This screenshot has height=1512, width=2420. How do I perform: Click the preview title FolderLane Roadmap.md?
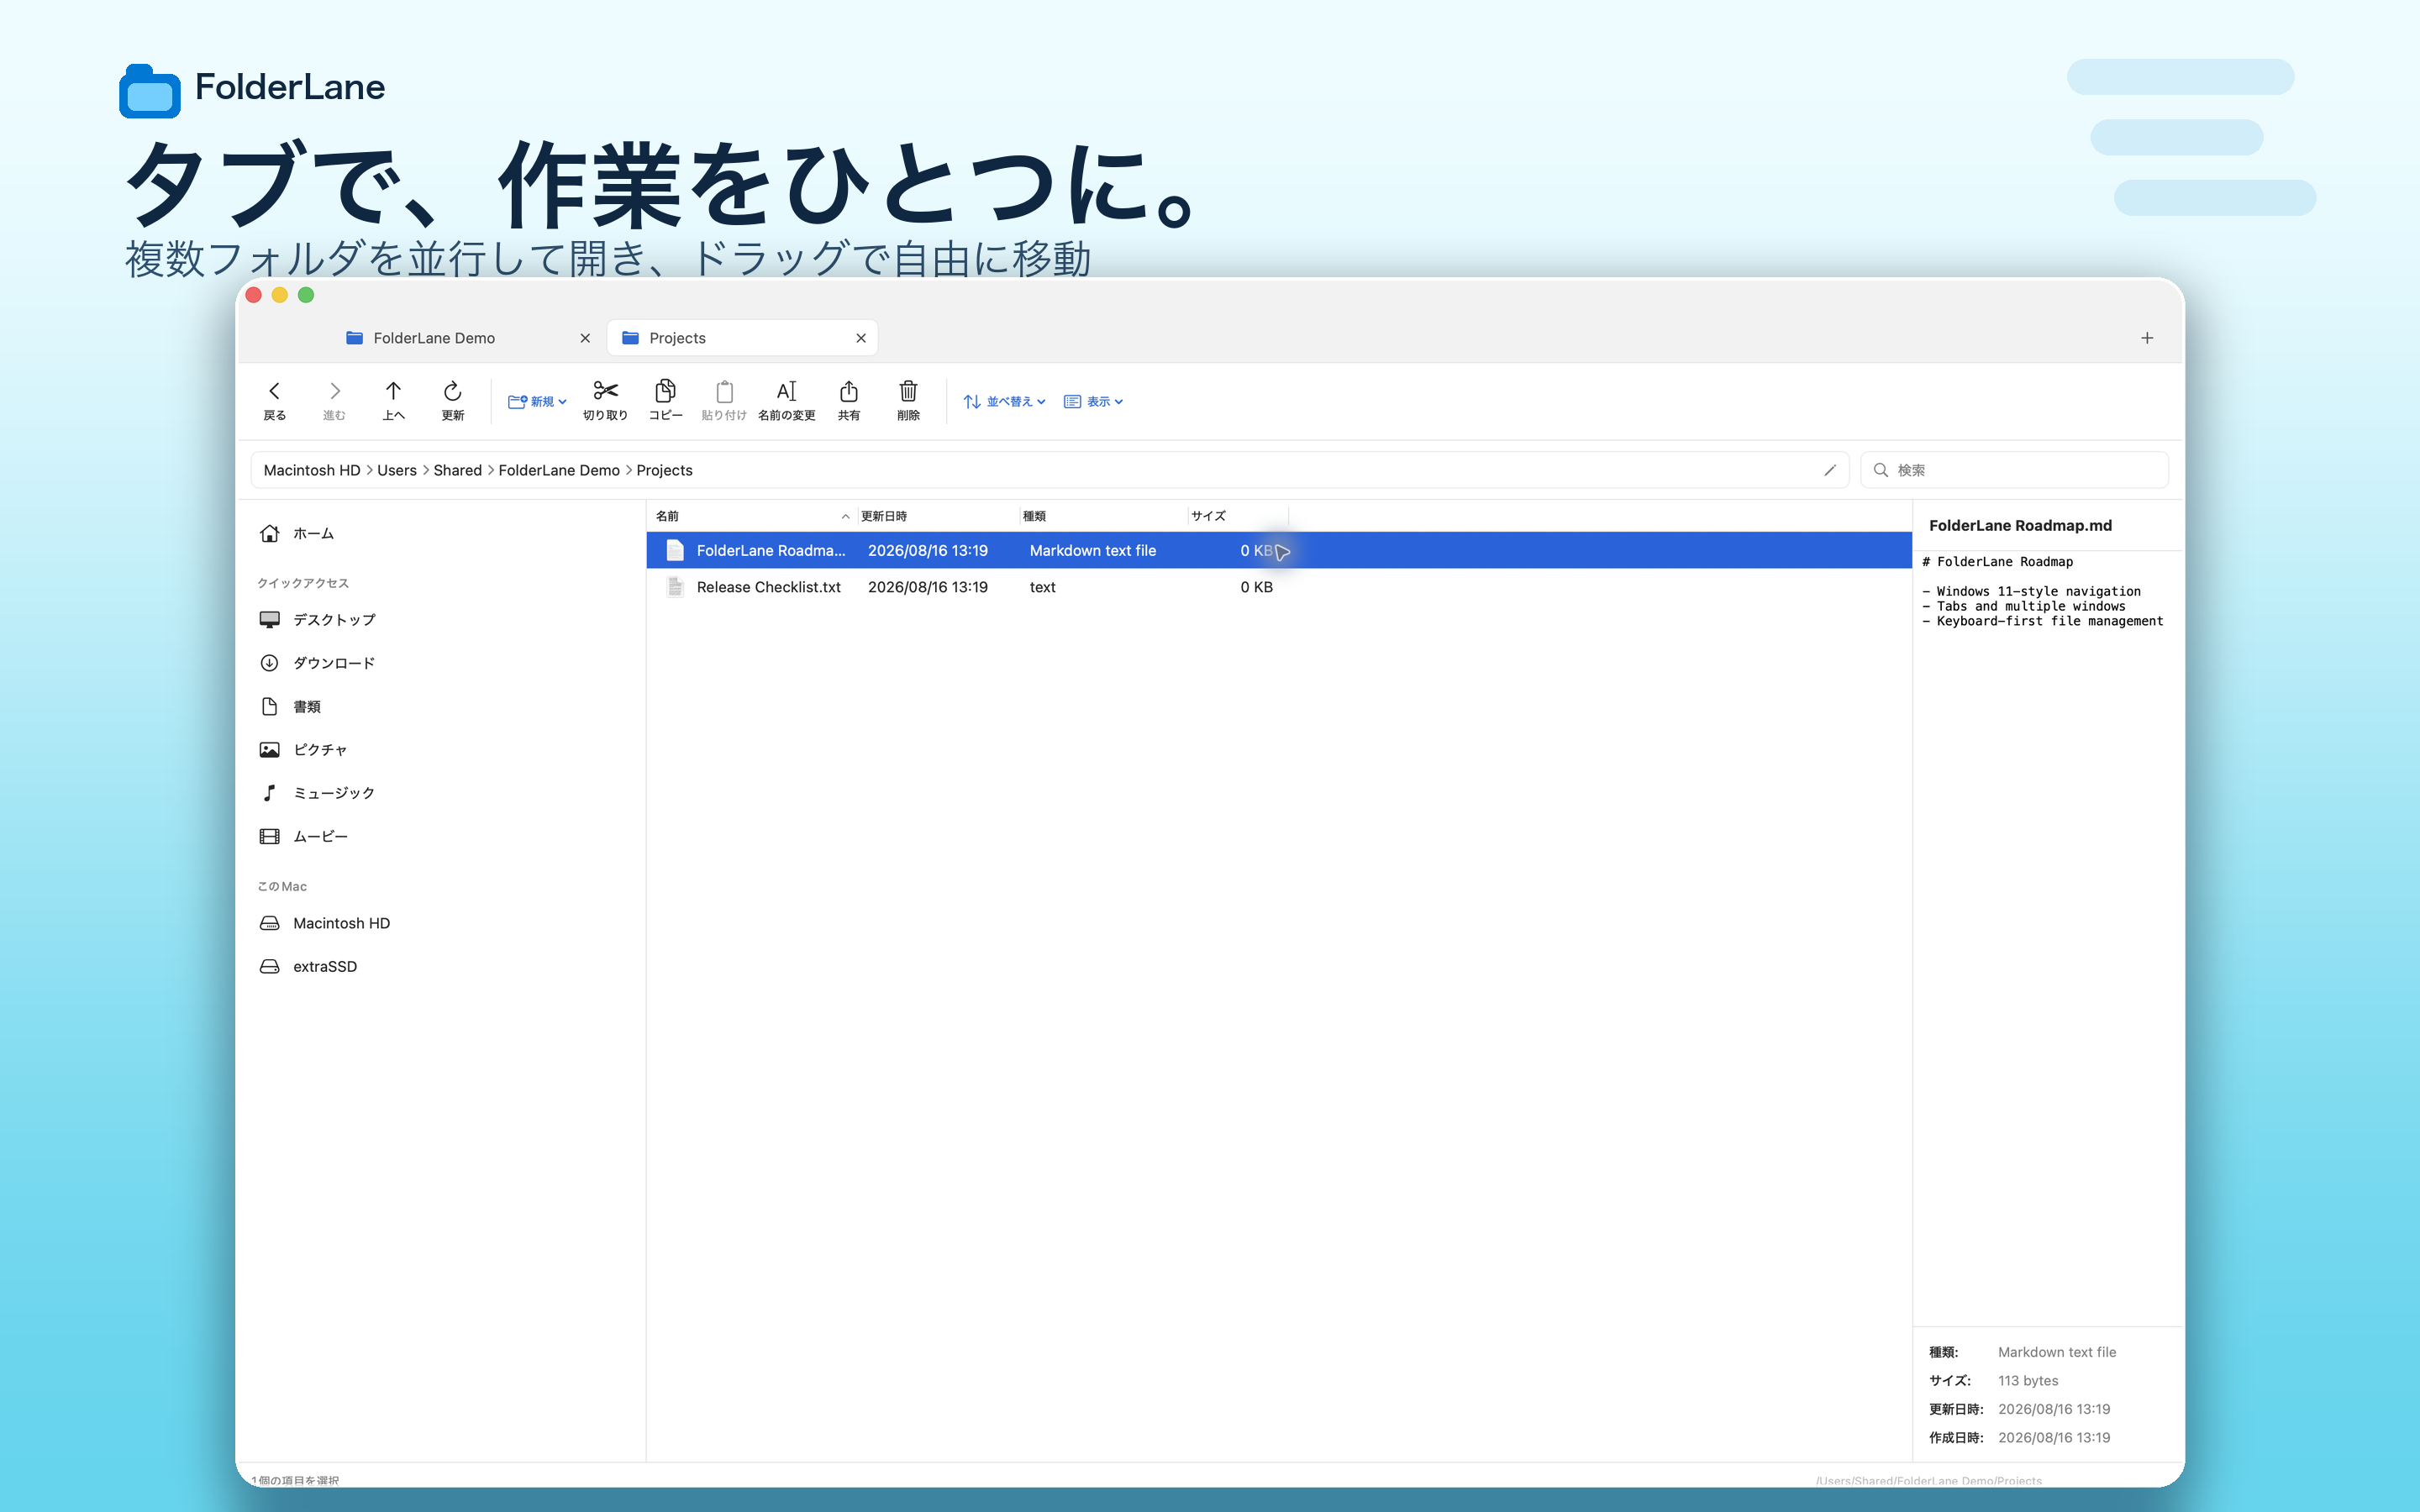2020,525
